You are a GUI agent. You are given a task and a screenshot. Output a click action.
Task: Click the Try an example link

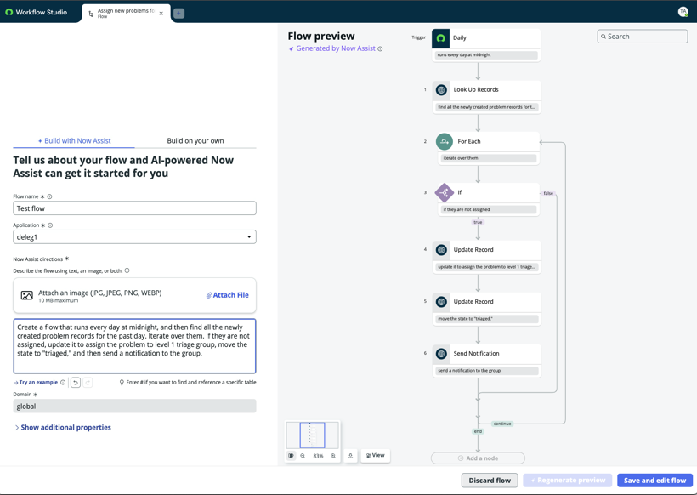pyautogui.click(x=36, y=383)
